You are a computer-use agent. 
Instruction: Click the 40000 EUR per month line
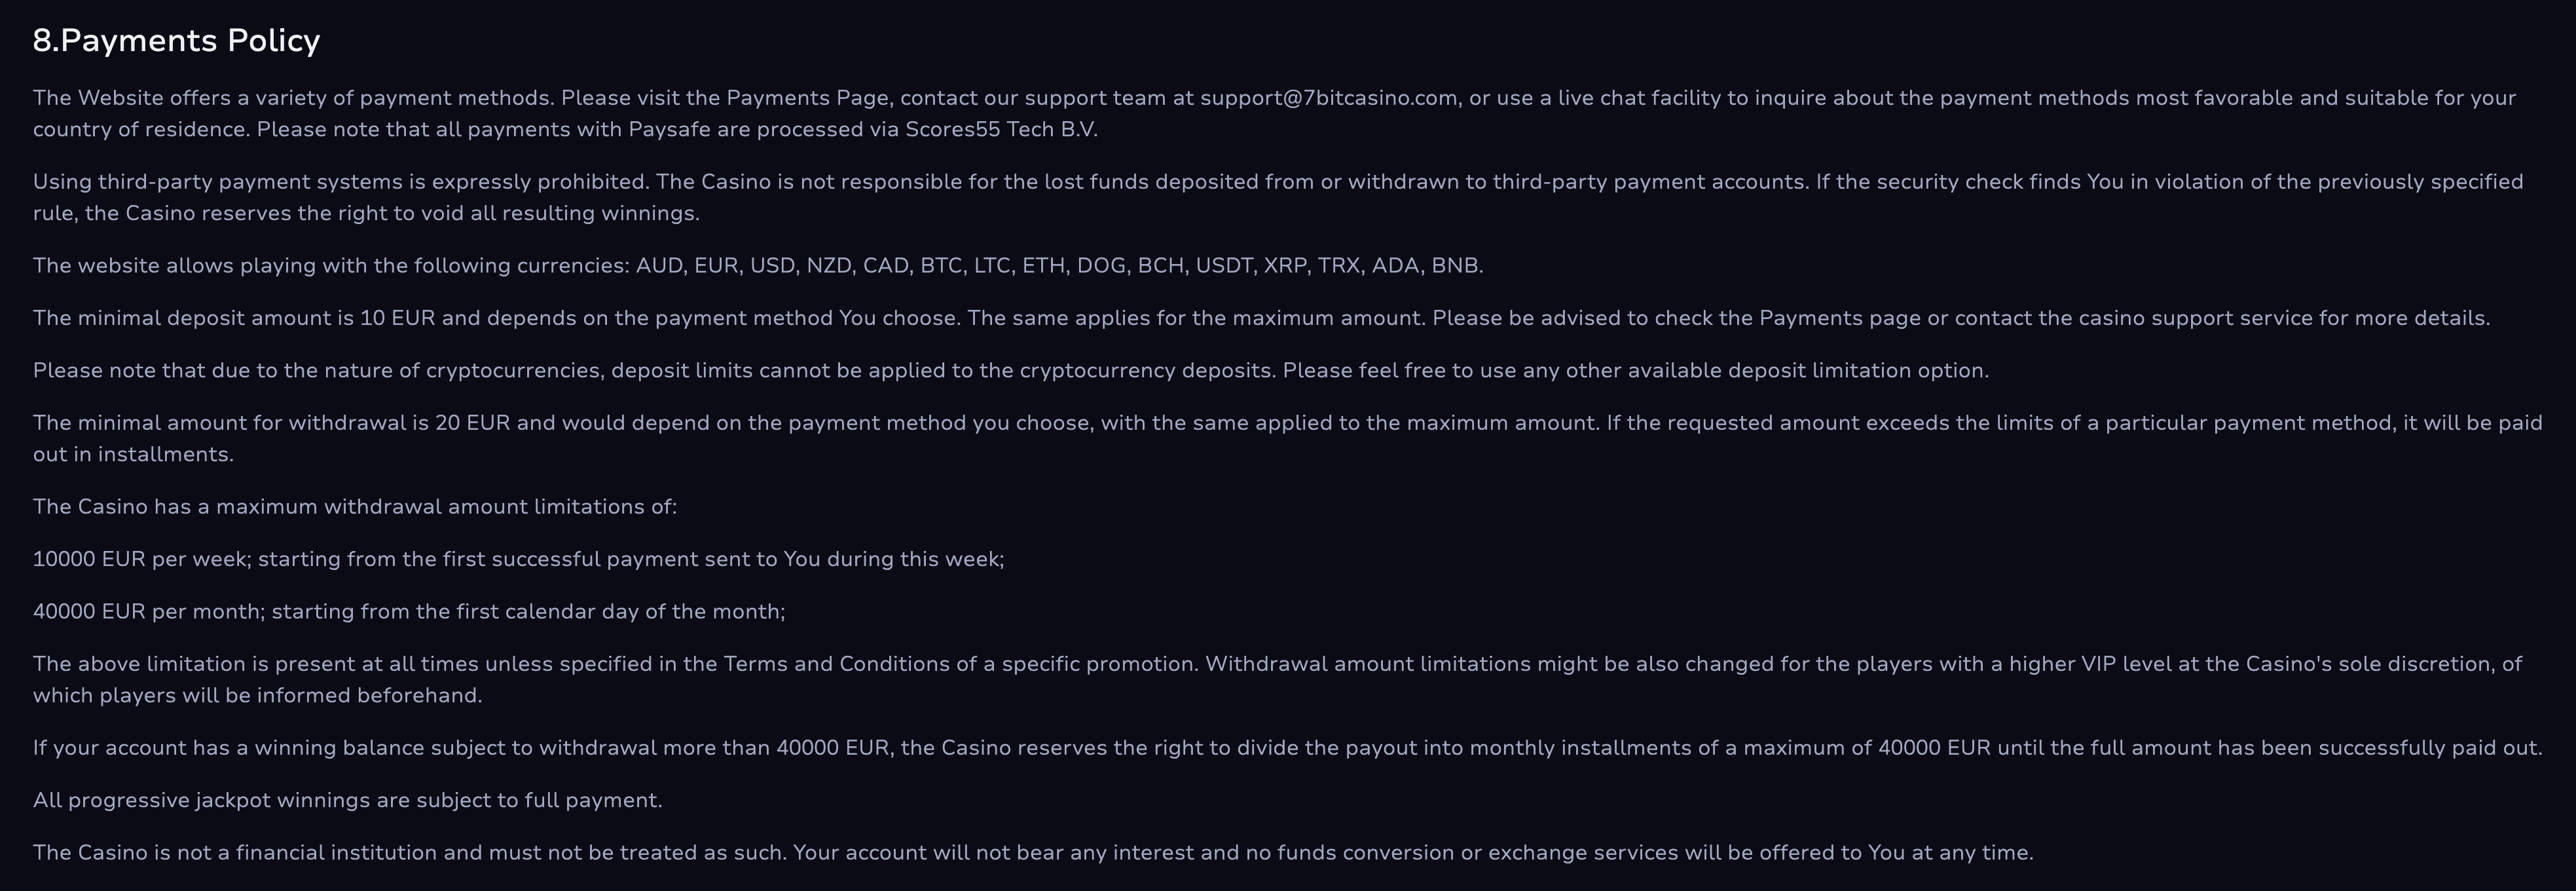(409, 611)
